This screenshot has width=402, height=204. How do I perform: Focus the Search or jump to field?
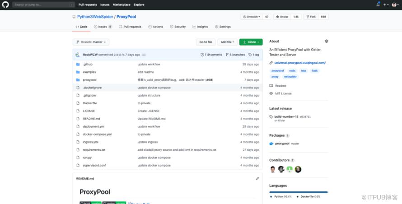tap(43, 5)
